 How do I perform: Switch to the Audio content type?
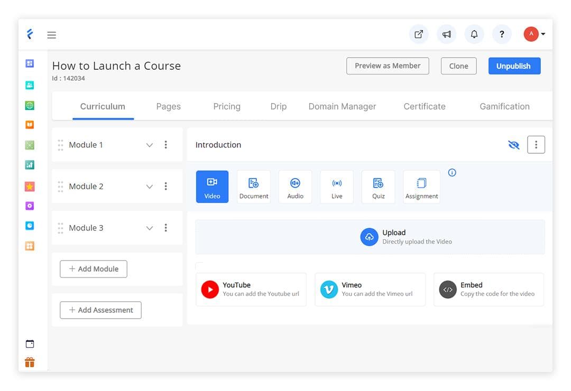coord(295,186)
